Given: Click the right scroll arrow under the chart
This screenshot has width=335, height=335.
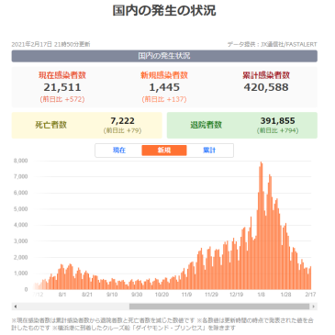Looking at the screenshot, I should [x=313, y=307].
